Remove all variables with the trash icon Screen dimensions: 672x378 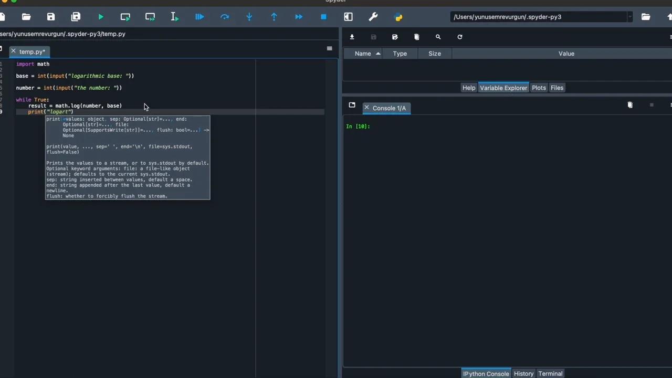(416, 37)
